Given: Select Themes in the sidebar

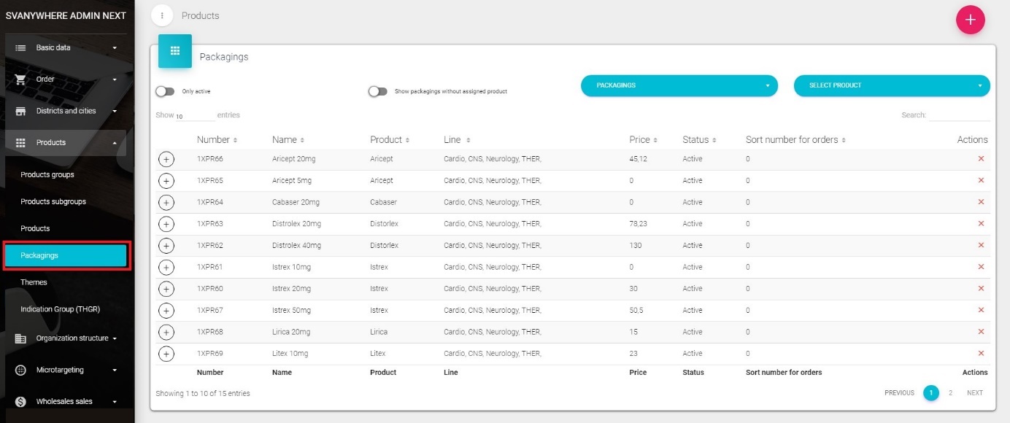Looking at the screenshot, I should click(34, 282).
